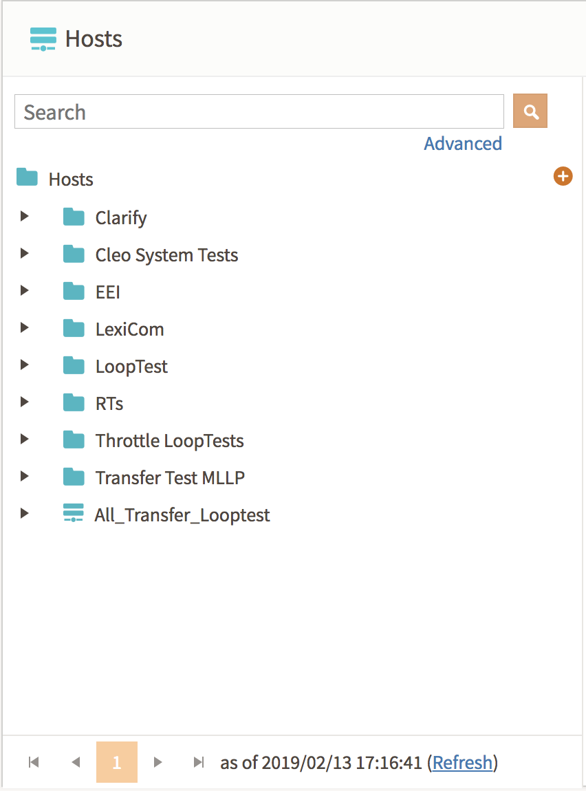Go to the next page arrow

pyautogui.click(x=158, y=761)
